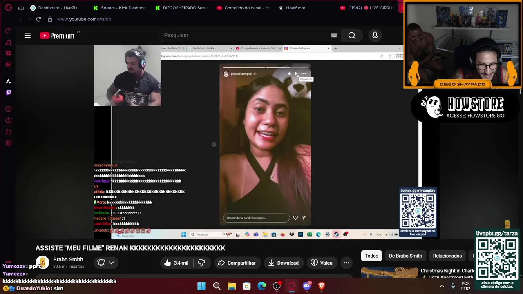Share the video via Compartilhar
The width and height of the screenshot is (523, 294).
click(237, 263)
